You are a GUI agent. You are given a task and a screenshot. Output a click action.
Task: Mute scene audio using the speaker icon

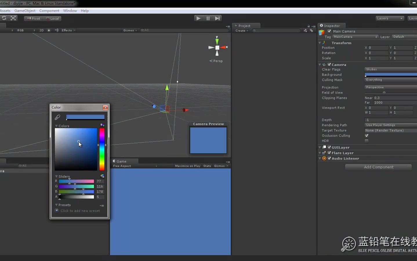click(x=57, y=30)
